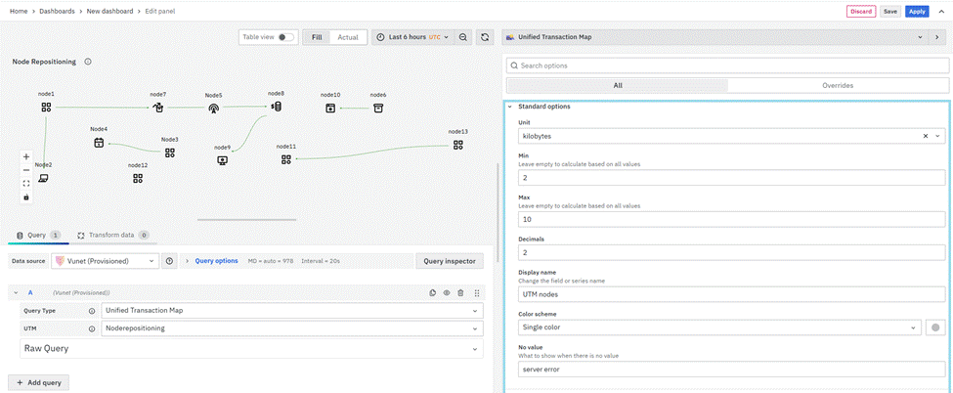Click the Apply button
953x393 pixels.
pyautogui.click(x=916, y=11)
